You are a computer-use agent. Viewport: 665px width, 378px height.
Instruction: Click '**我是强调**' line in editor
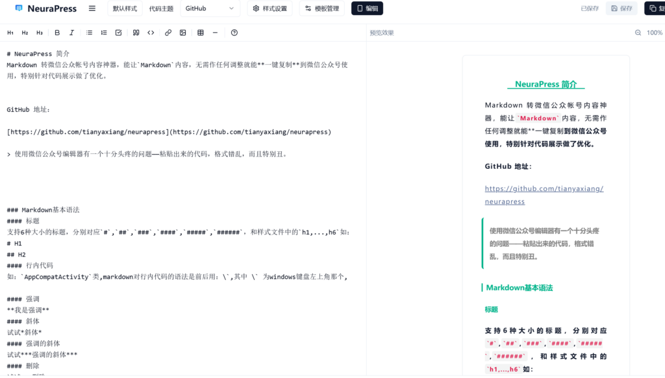pyautogui.click(x=28, y=310)
